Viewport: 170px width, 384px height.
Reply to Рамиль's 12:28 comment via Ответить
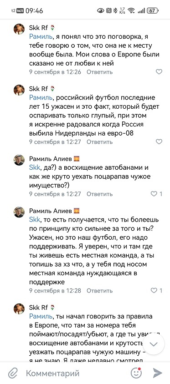100,291
